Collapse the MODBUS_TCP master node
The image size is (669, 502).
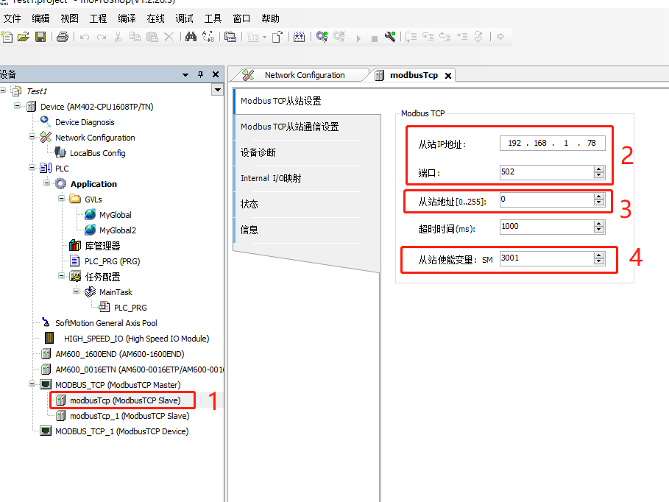[x=32, y=383]
